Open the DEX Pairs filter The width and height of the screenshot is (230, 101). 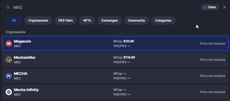66,21
